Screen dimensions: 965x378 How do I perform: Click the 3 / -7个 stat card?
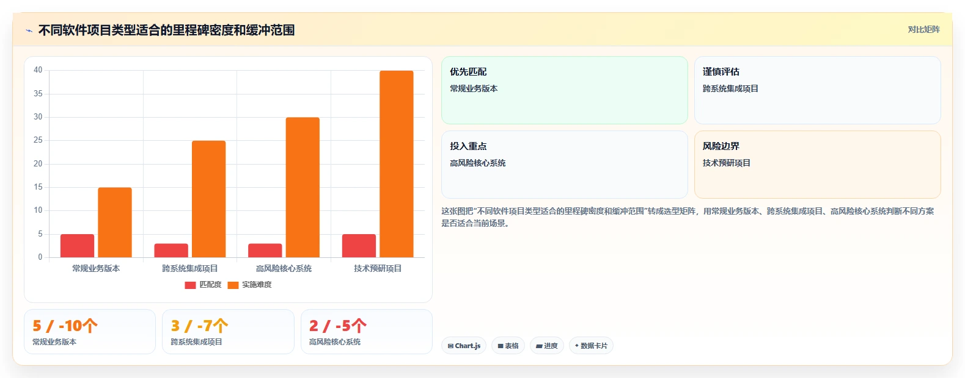(x=228, y=332)
